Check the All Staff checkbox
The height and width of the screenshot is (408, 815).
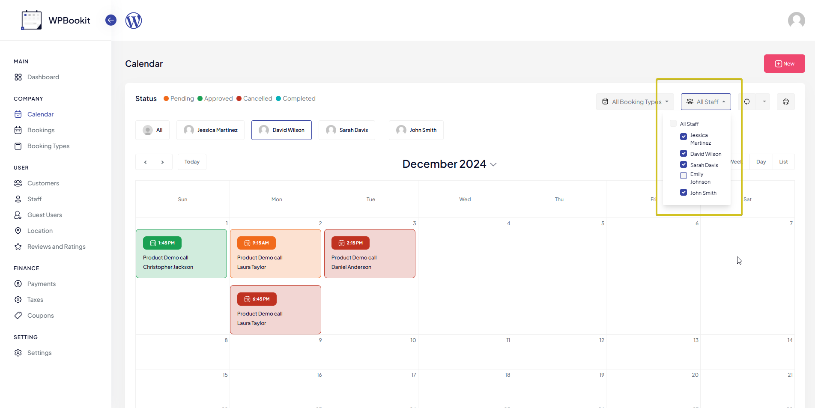673,124
